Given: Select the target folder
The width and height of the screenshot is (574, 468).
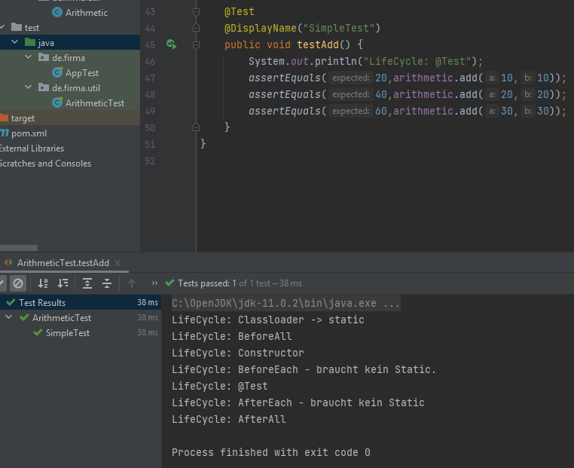Looking at the screenshot, I should [x=23, y=118].
